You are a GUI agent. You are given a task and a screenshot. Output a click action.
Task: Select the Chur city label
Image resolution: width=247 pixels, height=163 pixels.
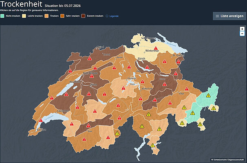182,93
